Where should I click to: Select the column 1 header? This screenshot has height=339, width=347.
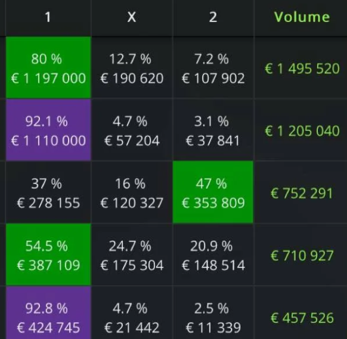point(48,17)
